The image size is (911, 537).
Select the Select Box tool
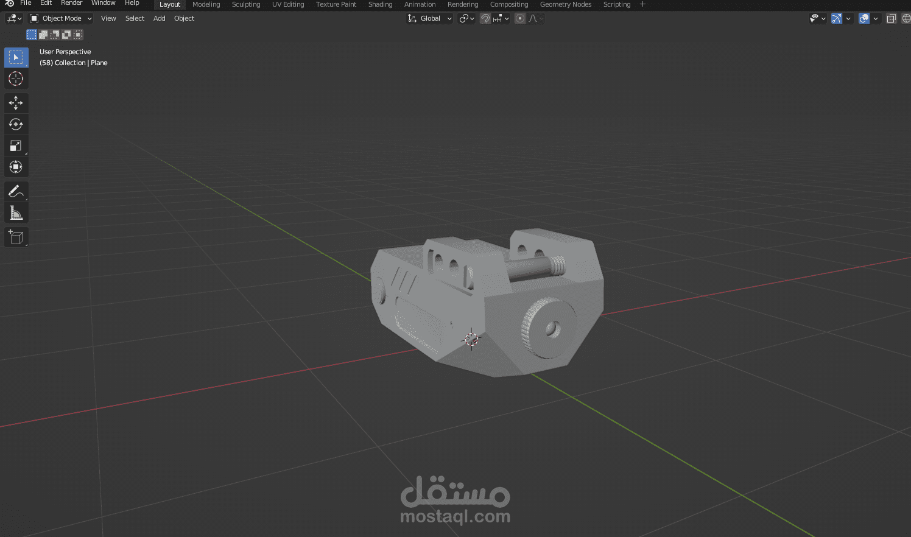click(x=16, y=57)
